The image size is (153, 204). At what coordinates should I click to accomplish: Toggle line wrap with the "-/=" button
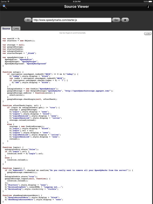(x=148, y=34)
